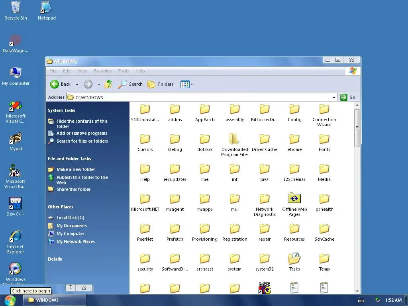
Task: Select the MS-DOS shortcut icon in file list
Action: 265,288
